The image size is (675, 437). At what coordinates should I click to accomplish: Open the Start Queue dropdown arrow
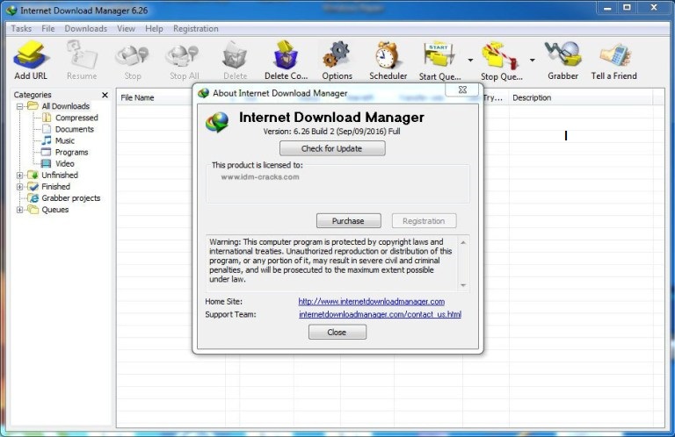coord(470,61)
